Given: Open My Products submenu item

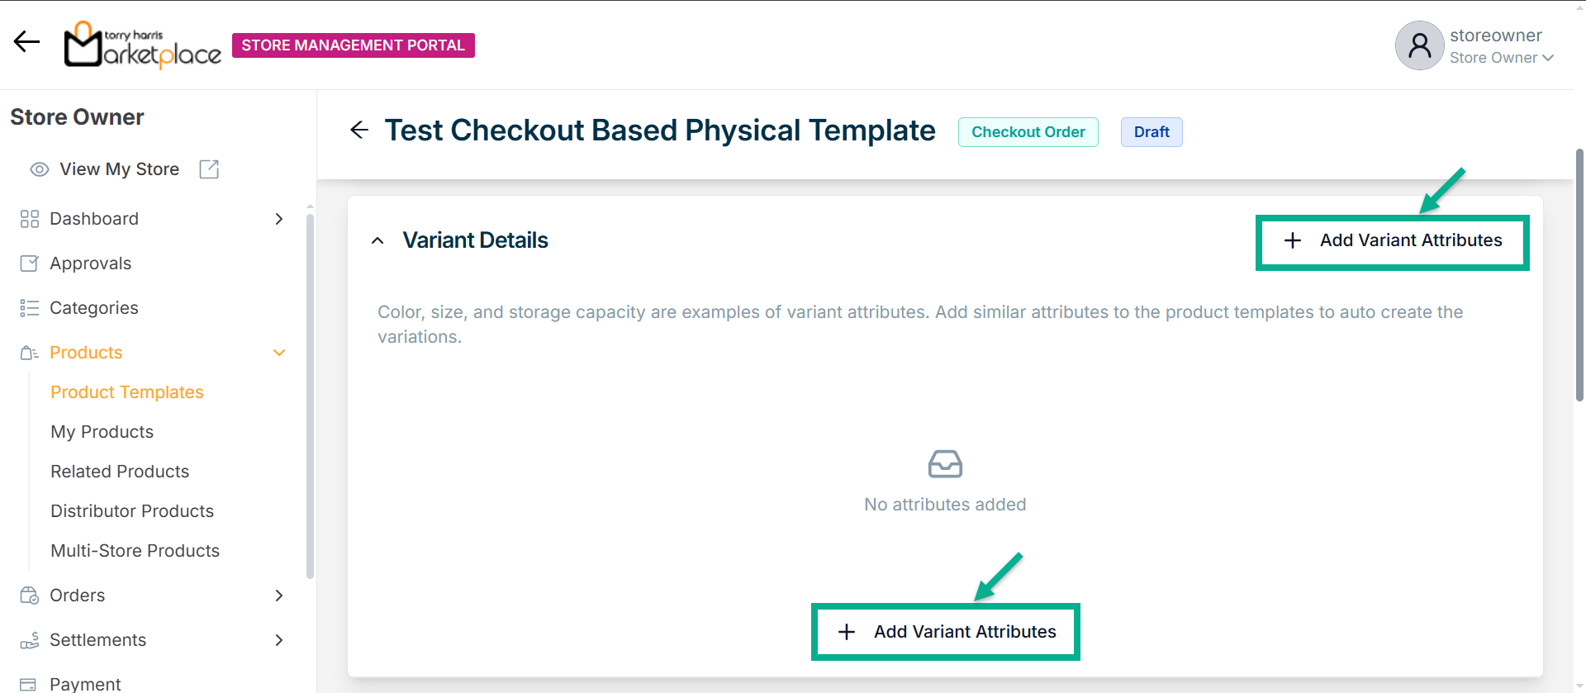Looking at the screenshot, I should point(102,432).
